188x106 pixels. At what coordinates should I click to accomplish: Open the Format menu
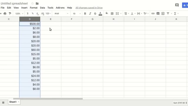[34, 8]
